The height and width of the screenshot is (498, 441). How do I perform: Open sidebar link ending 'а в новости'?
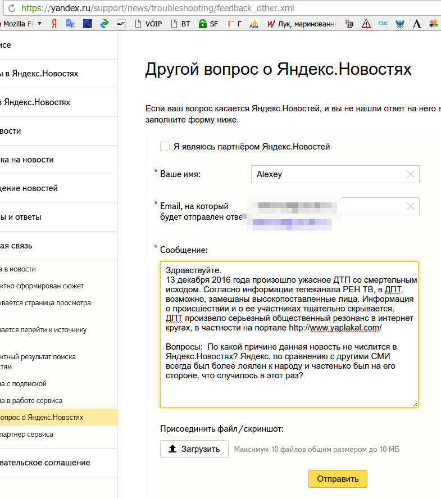(18, 269)
